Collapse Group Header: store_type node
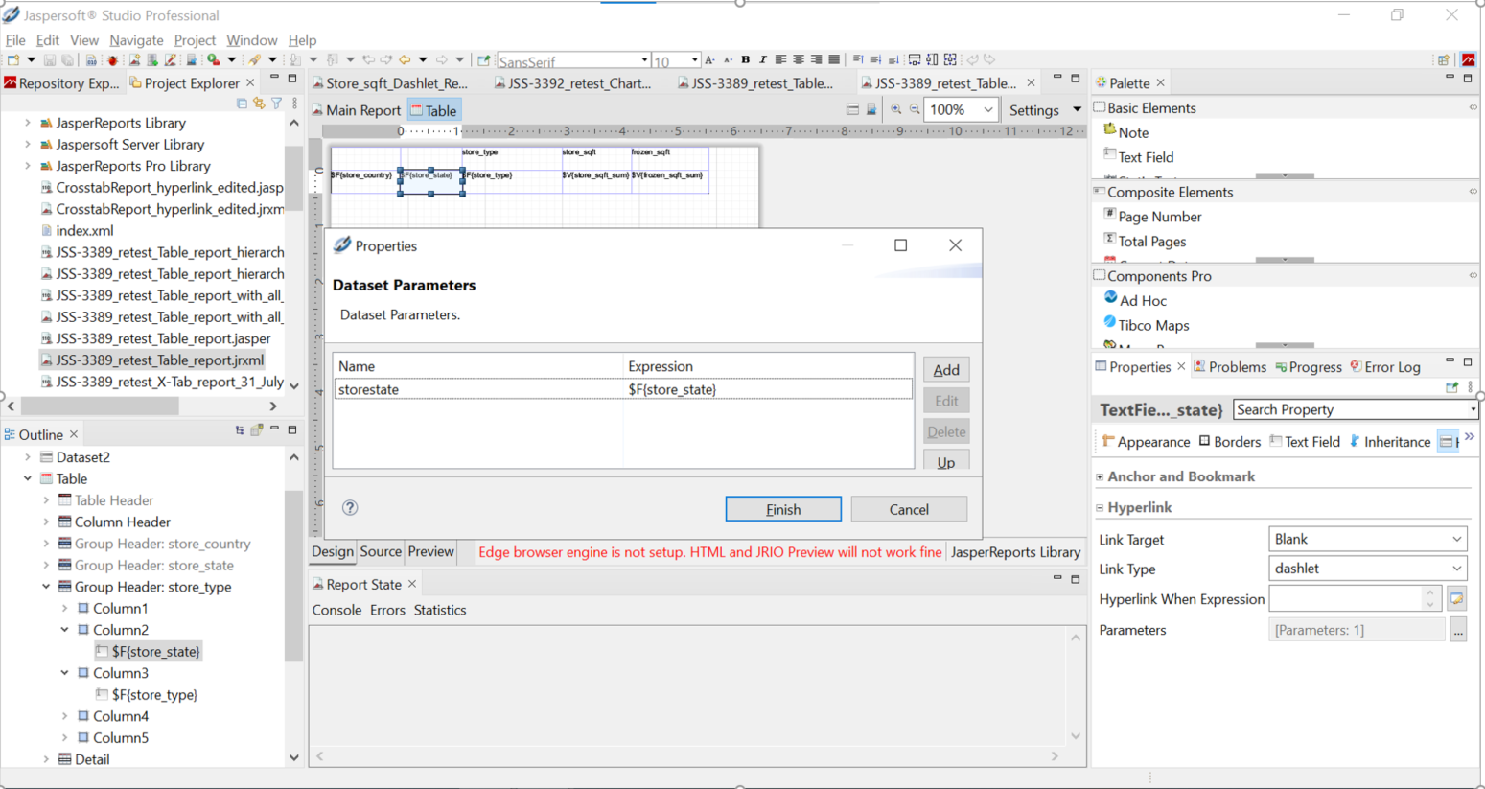Viewport: 1485px width, 789px height. (x=46, y=587)
